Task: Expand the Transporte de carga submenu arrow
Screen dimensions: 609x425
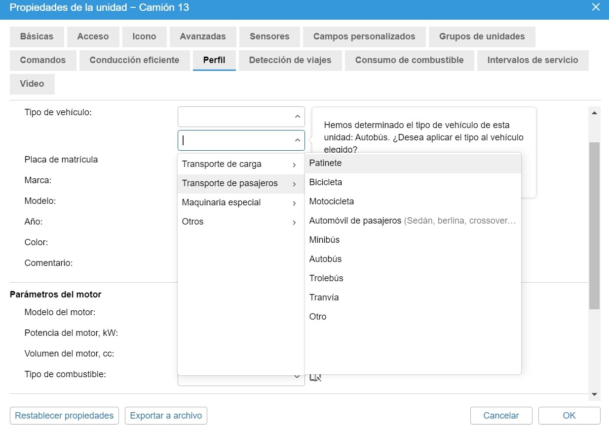Action: 294,164
